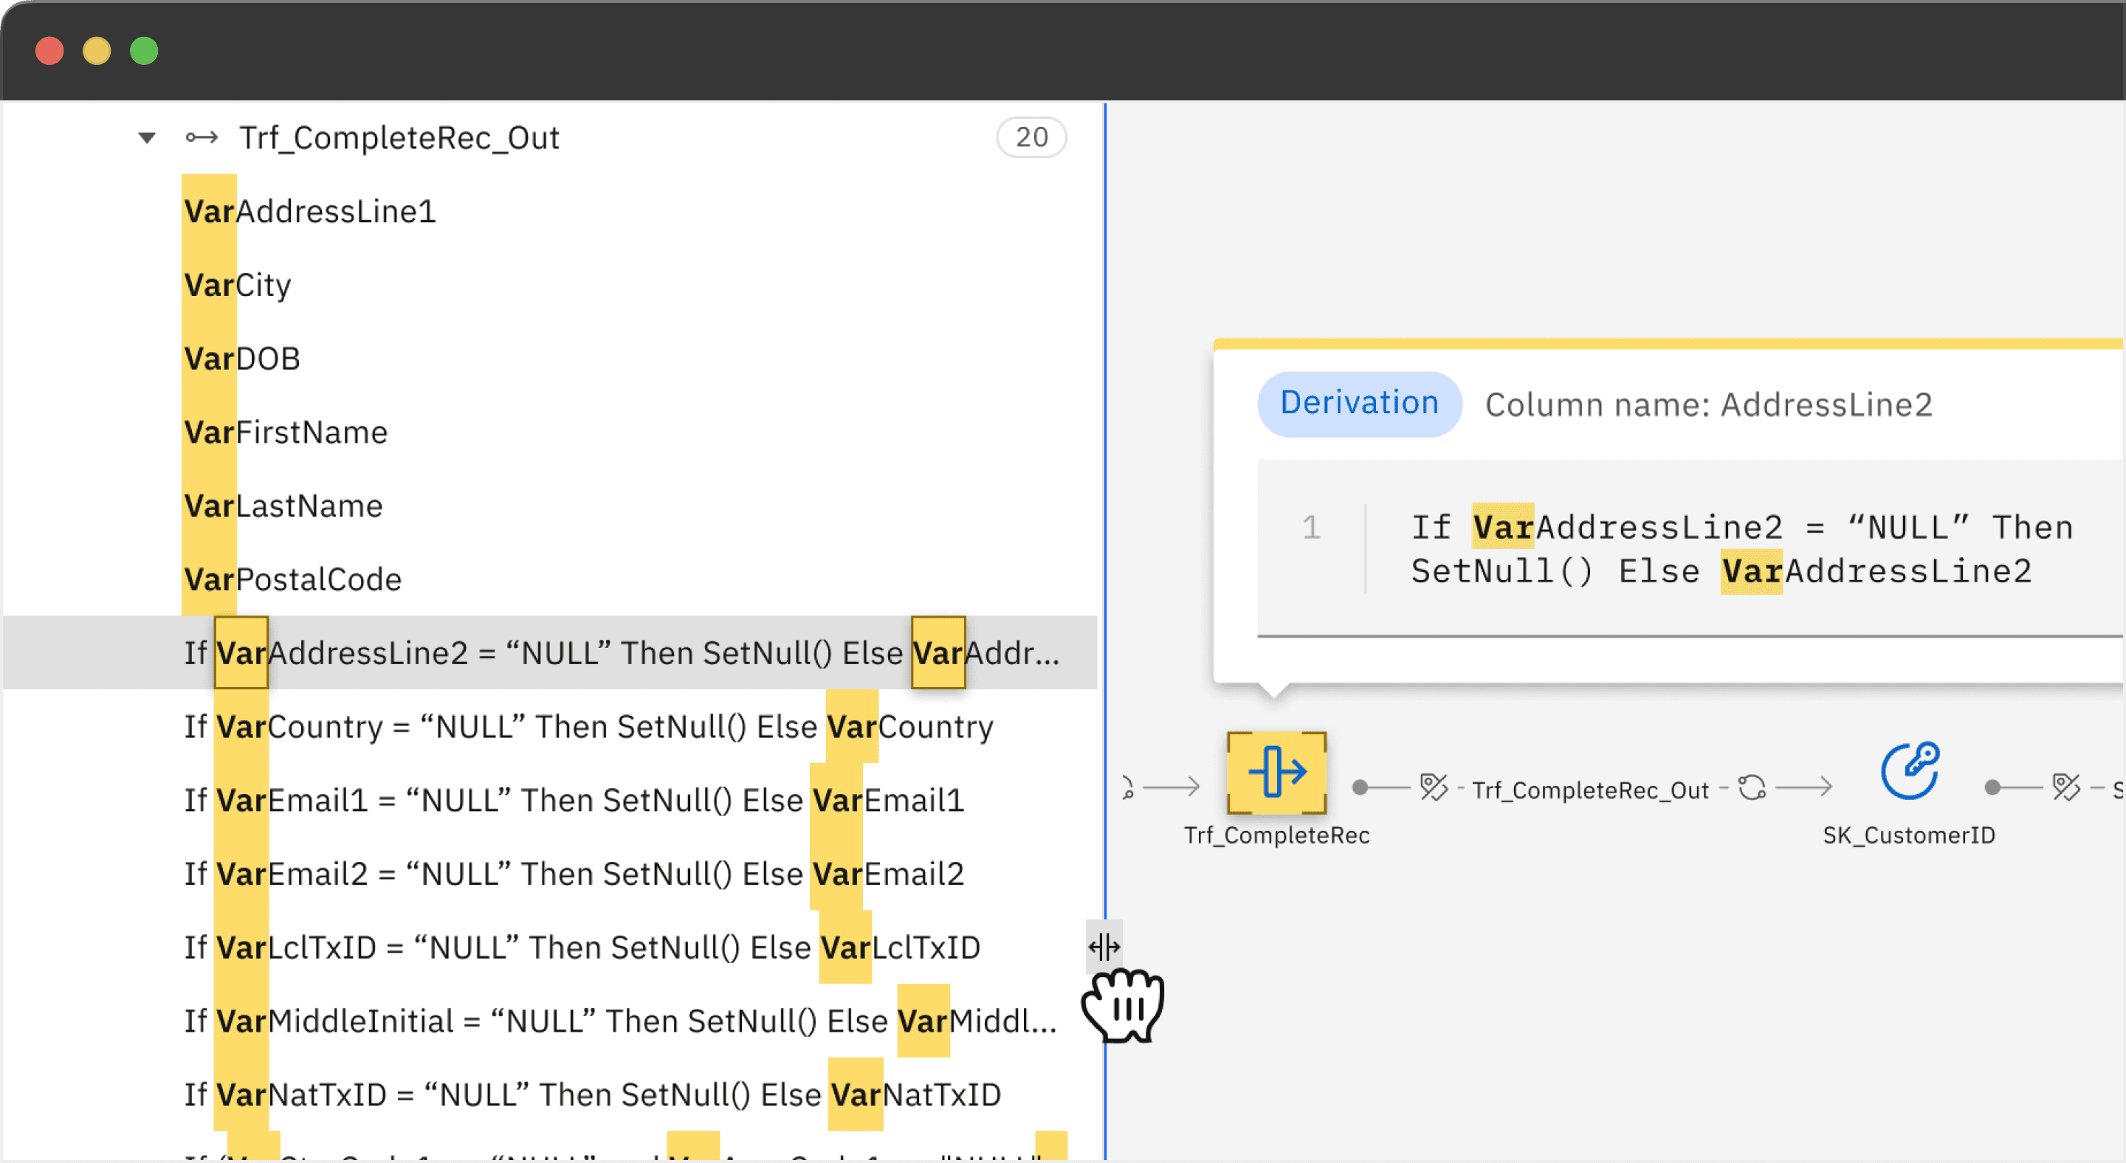Select the VarDOB column entry
2126x1163 pixels.
tap(242, 359)
